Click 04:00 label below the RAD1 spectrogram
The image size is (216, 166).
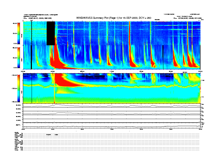53,71
